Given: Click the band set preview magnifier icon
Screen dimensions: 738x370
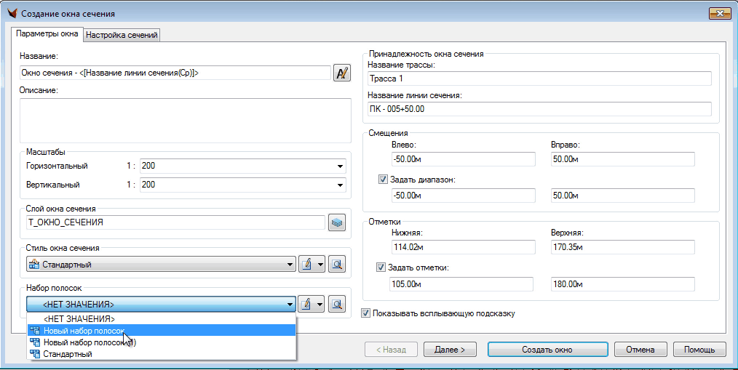Looking at the screenshot, I should click(x=336, y=304).
